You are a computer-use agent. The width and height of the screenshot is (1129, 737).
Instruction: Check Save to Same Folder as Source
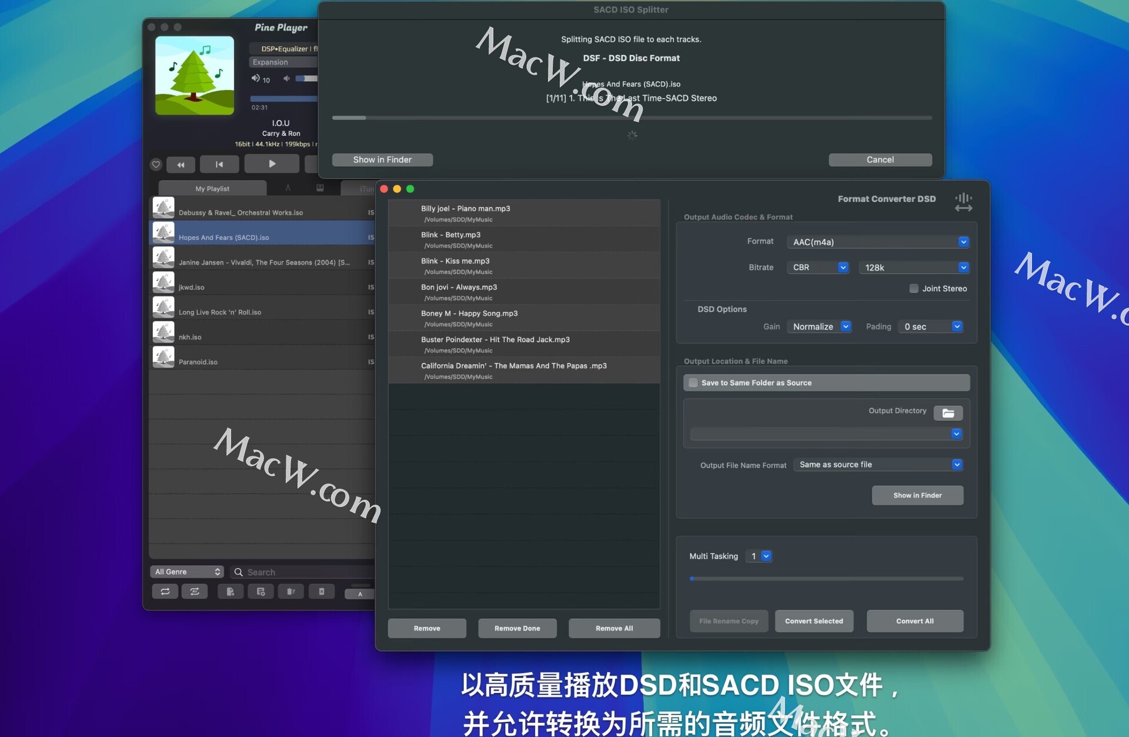(693, 383)
